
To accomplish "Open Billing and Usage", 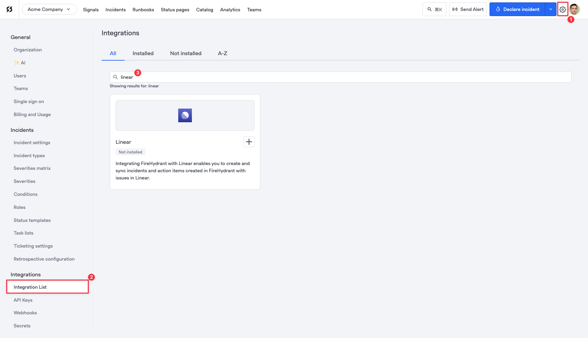I will 32,114.
